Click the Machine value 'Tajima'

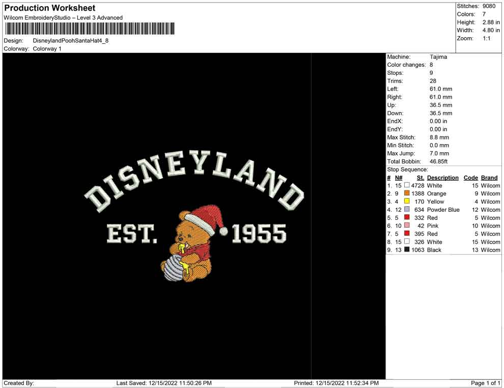438,57
